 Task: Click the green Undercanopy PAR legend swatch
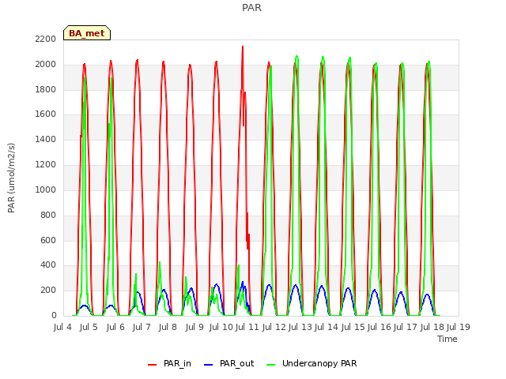tap(271, 365)
